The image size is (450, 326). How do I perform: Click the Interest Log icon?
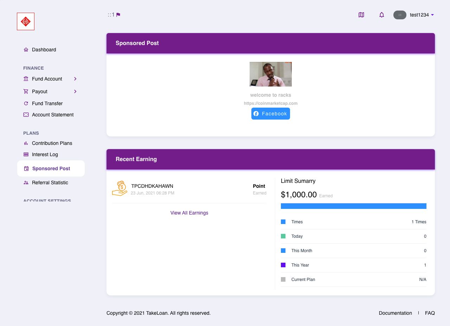click(x=26, y=154)
